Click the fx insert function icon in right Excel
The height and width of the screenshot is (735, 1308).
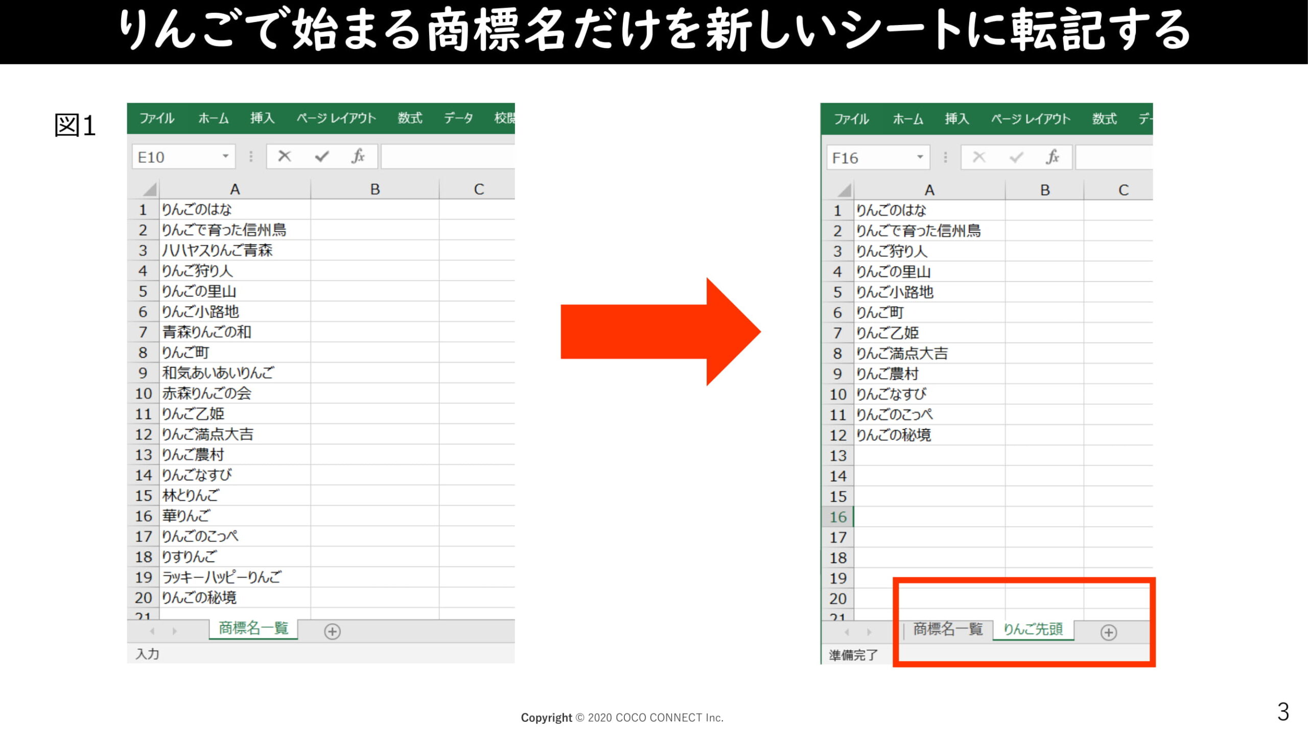coord(1053,157)
